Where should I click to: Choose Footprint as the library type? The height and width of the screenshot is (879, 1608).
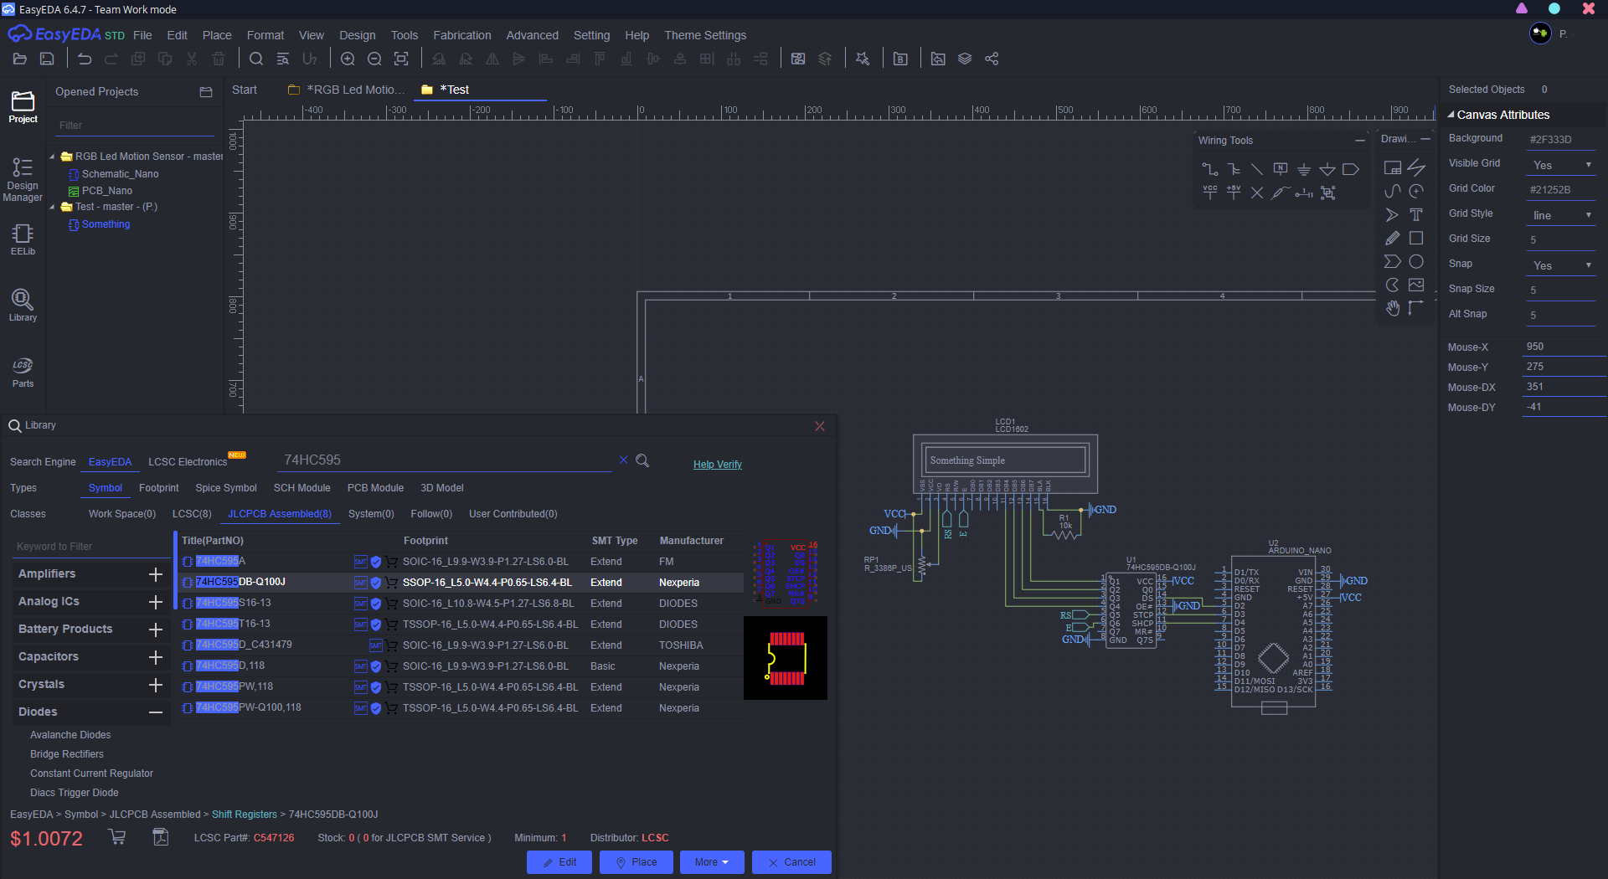click(x=158, y=488)
